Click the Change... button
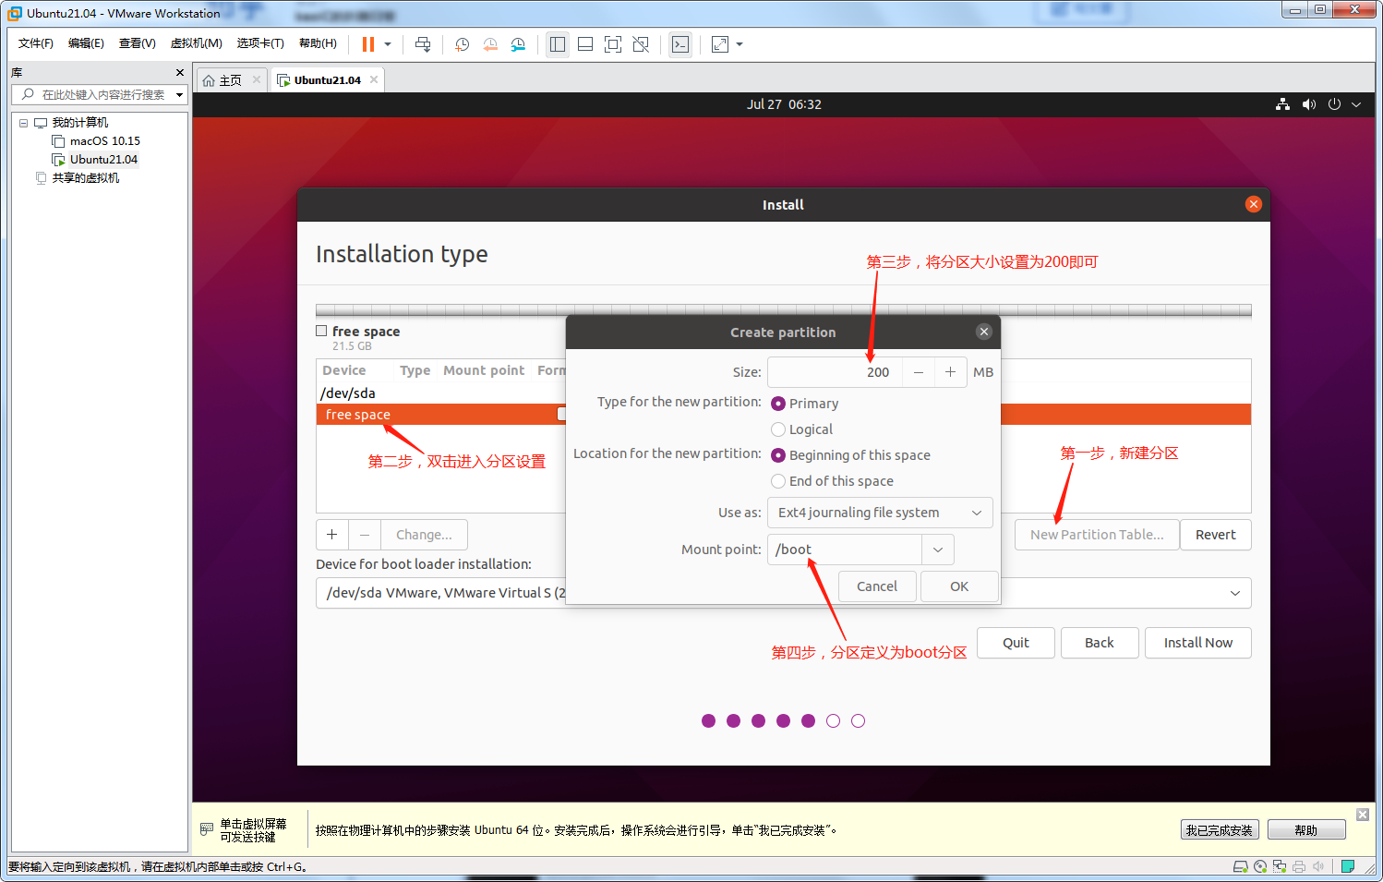 coord(424,535)
